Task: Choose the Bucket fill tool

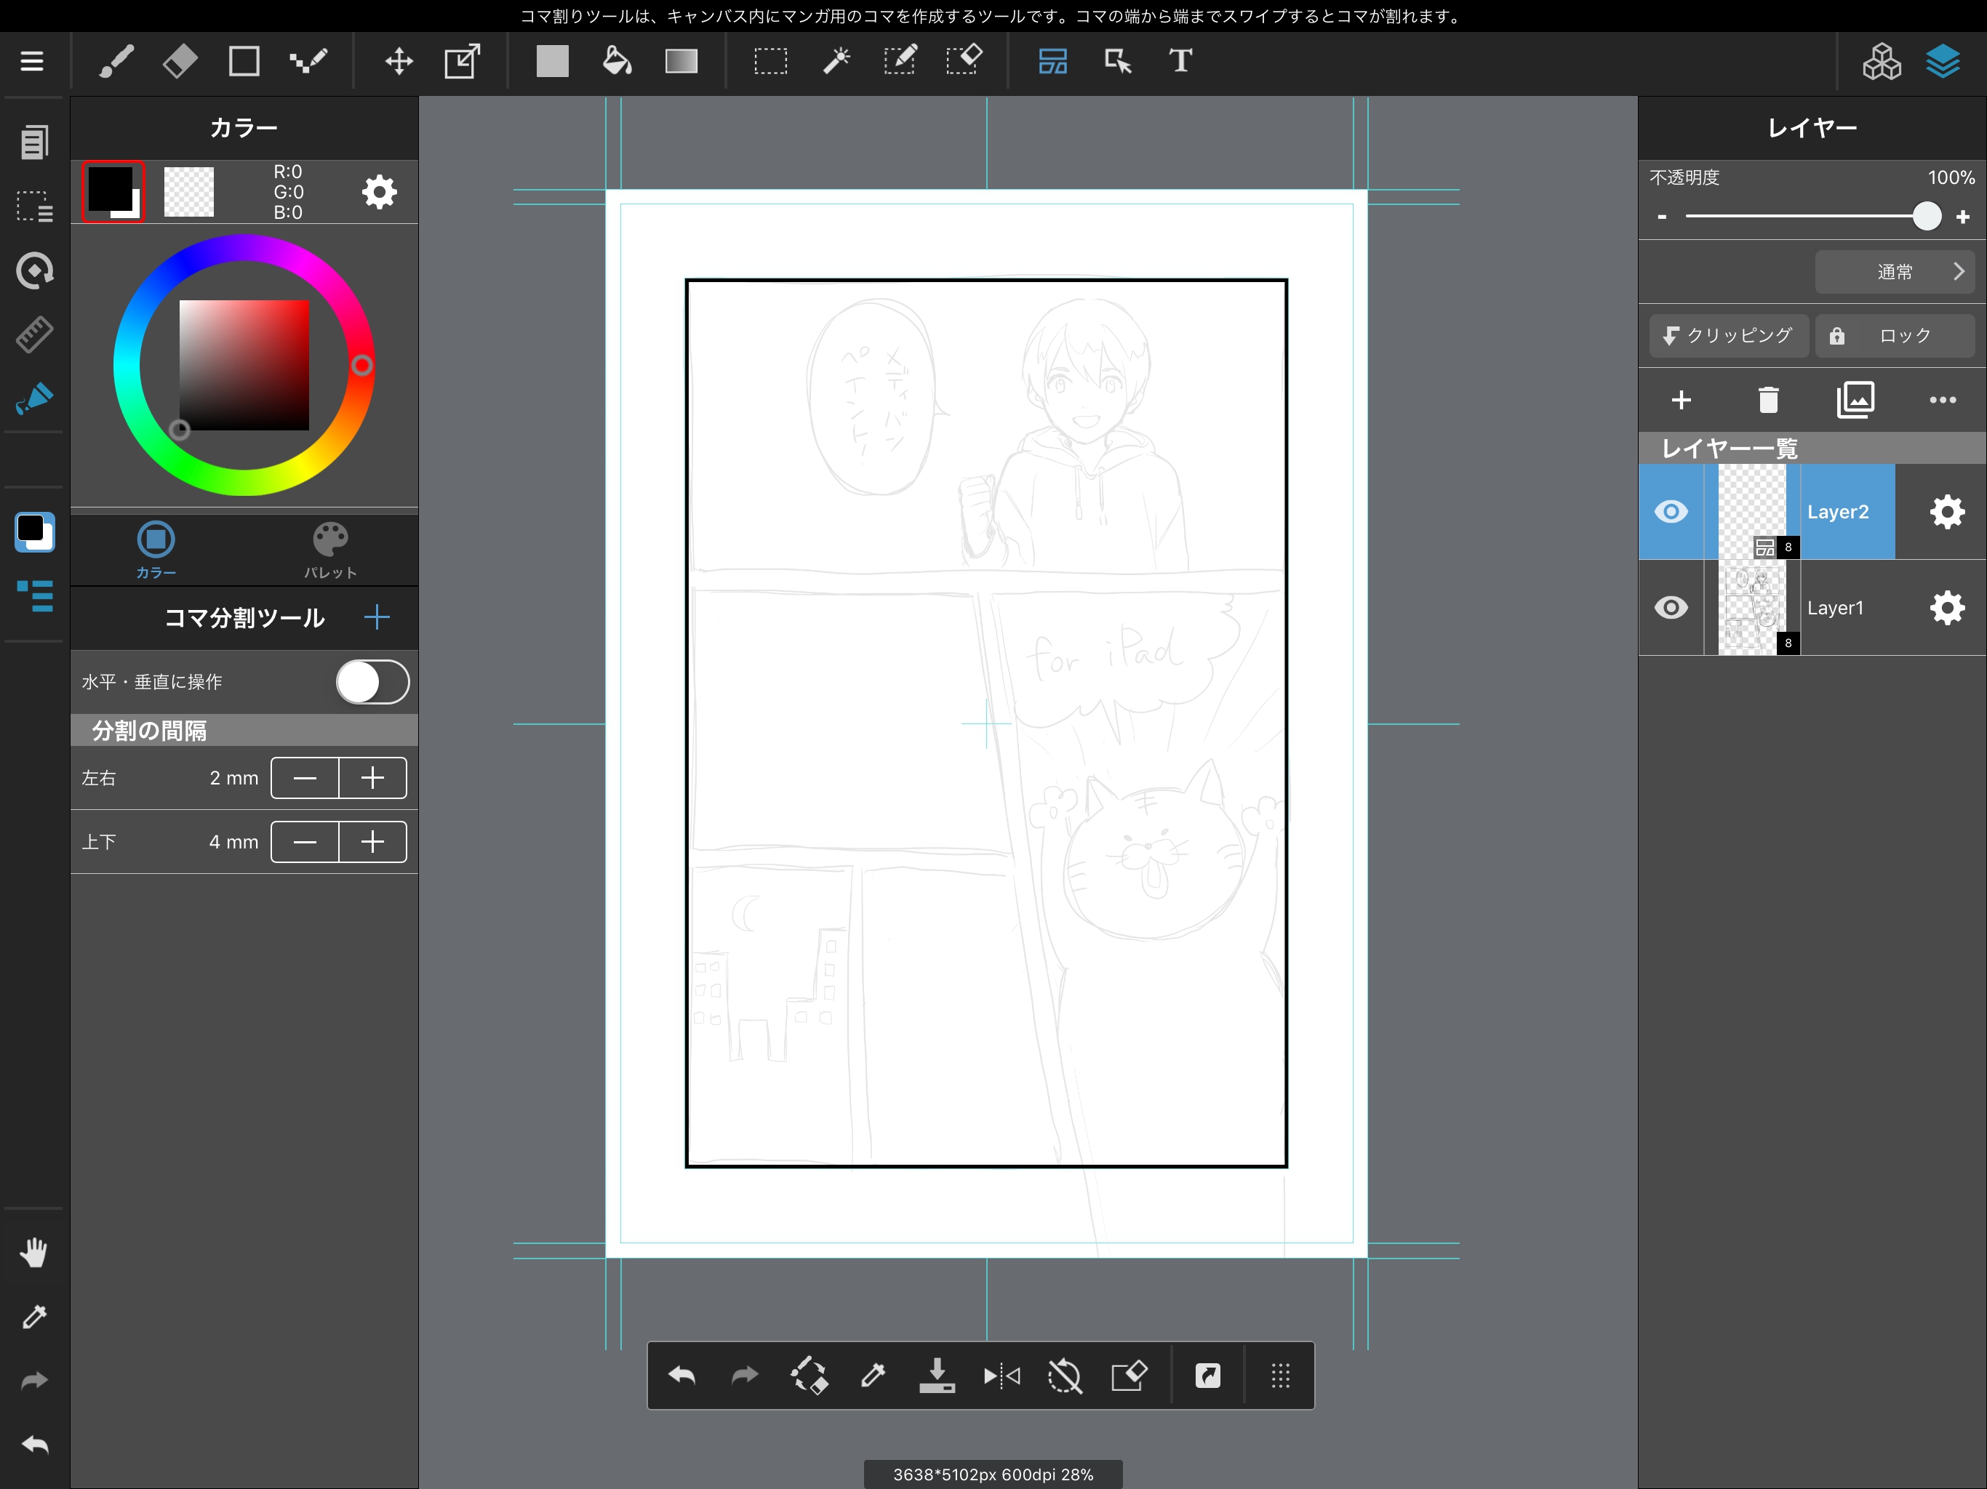Action: [x=616, y=61]
